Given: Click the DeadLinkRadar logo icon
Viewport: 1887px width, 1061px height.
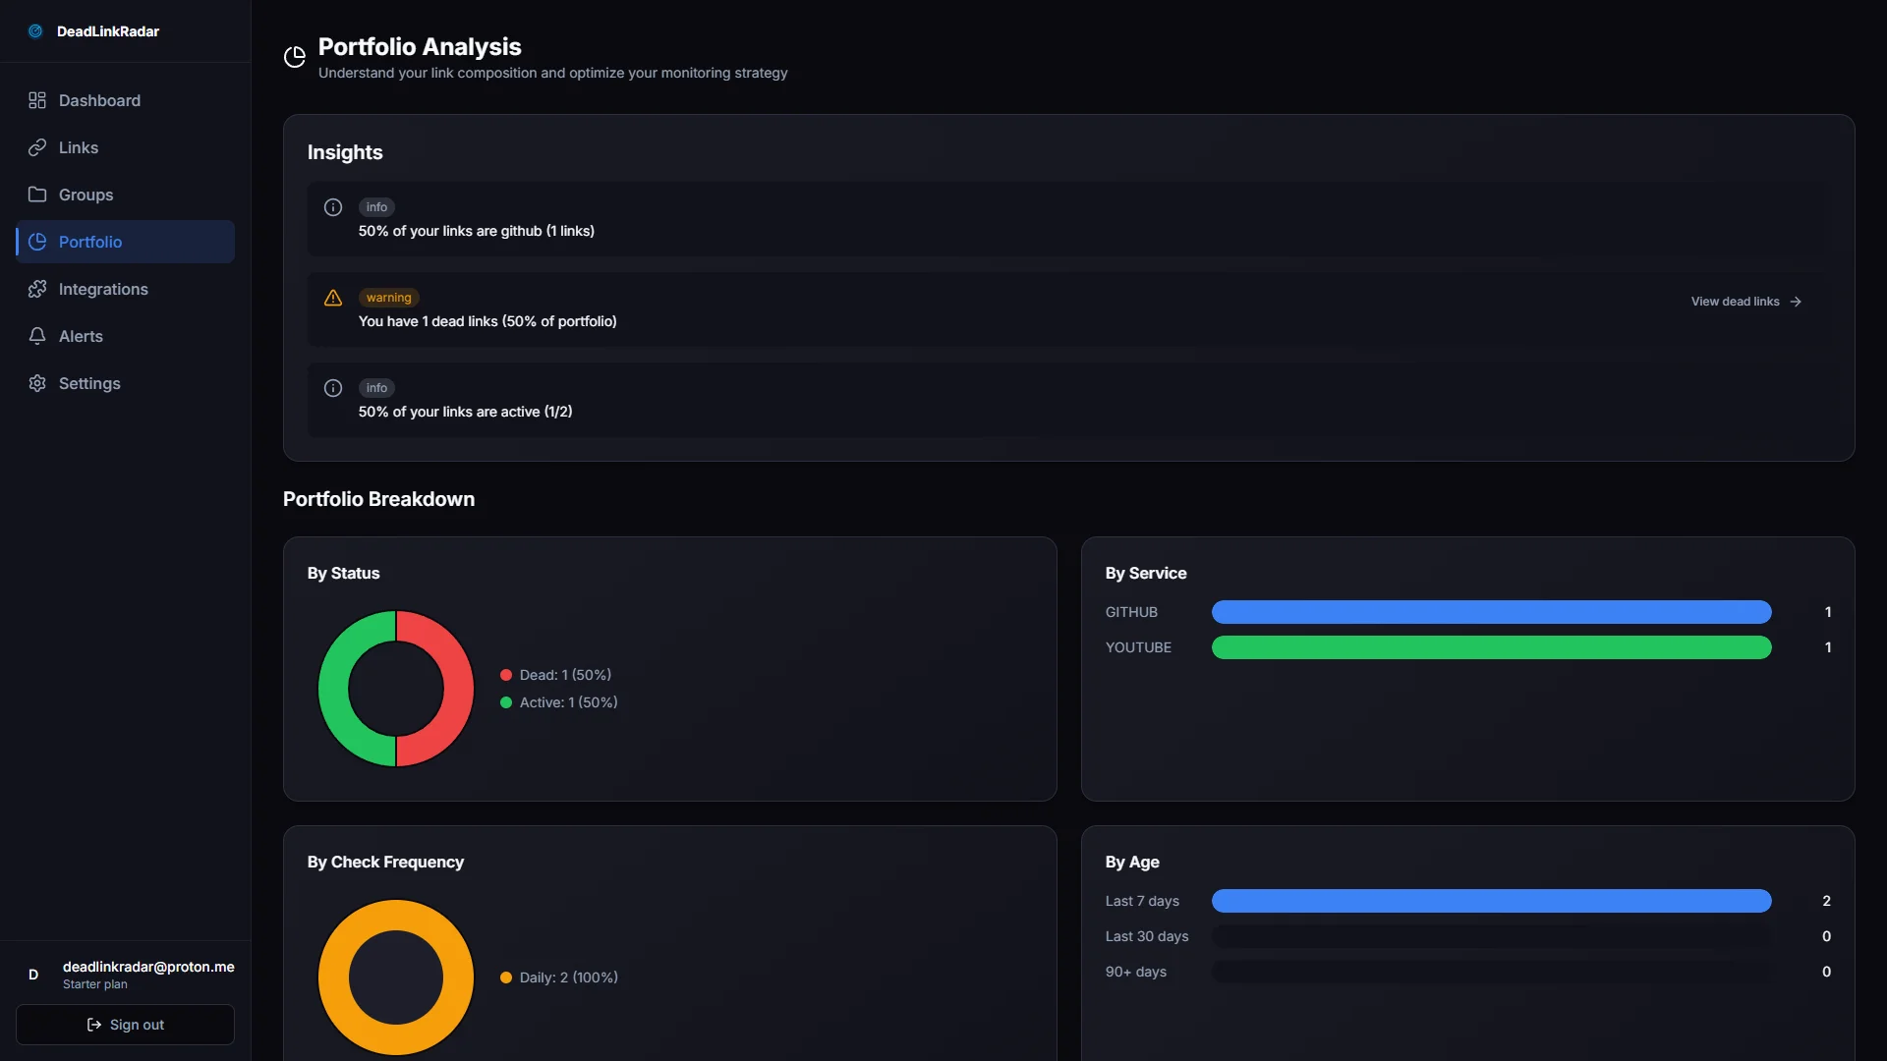Looking at the screenshot, I should coord(35,31).
